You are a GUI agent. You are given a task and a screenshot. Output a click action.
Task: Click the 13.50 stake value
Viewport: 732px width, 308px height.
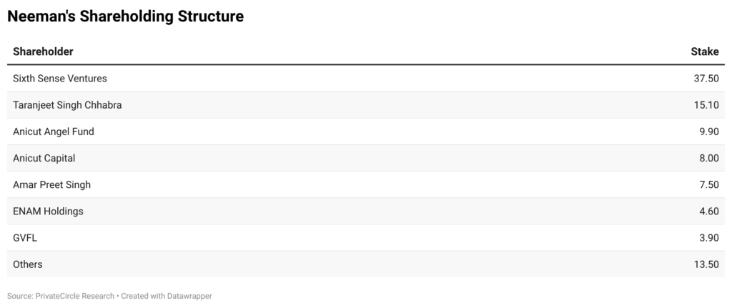[706, 264]
